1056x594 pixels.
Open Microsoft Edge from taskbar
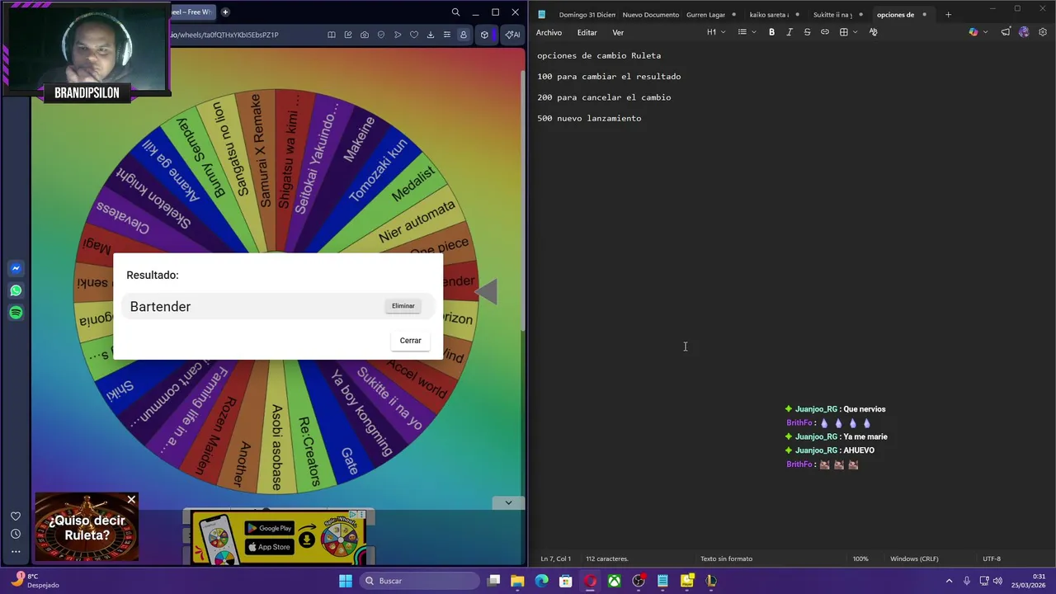(541, 581)
